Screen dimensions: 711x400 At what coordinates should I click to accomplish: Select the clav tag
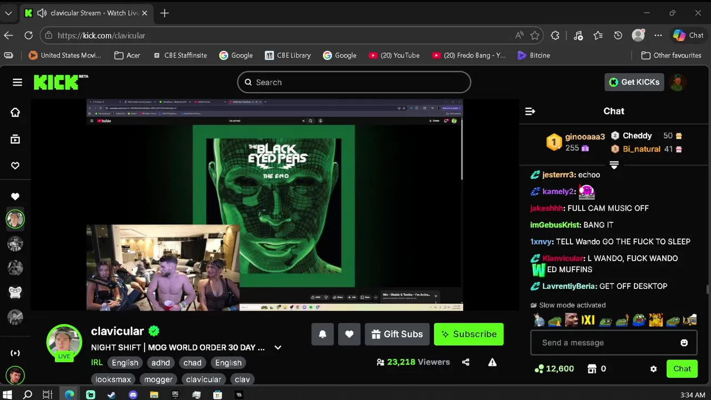point(242,379)
